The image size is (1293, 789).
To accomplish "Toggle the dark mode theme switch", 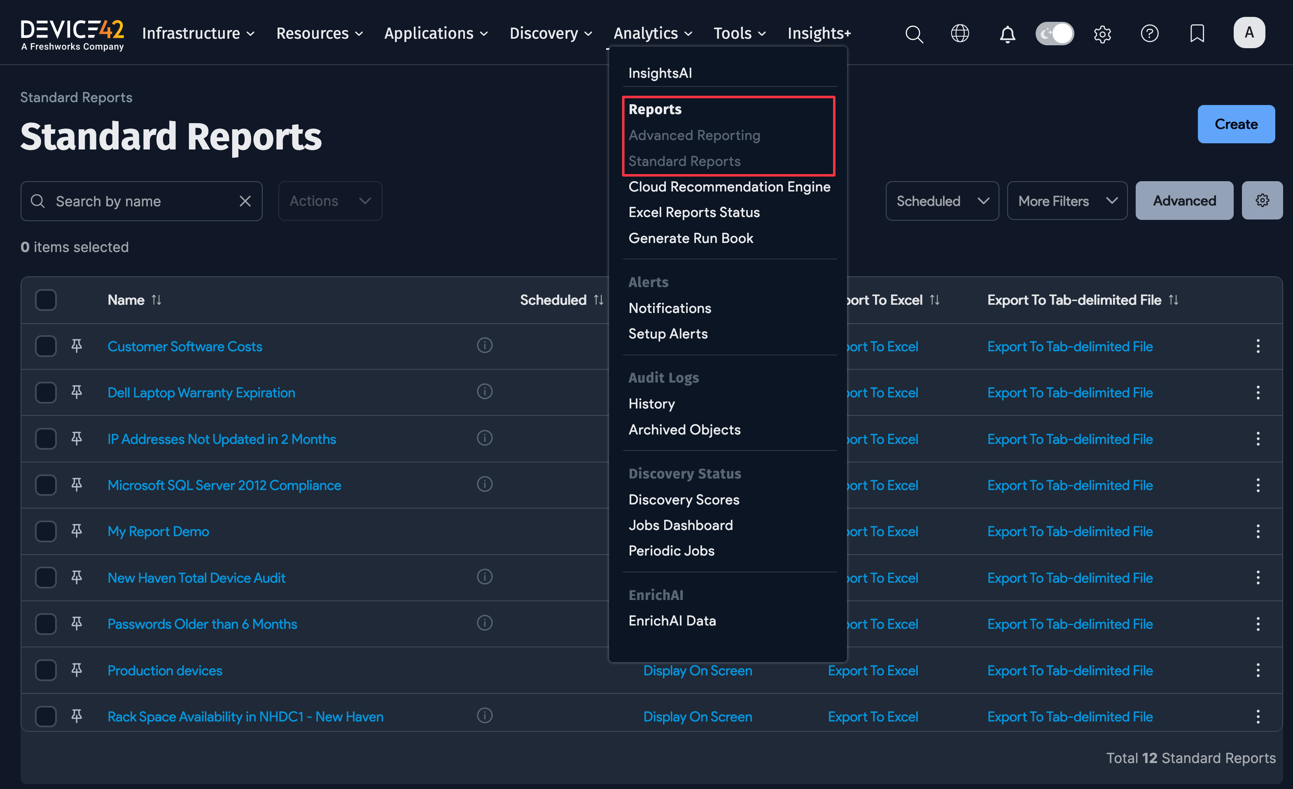I will pyautogui.click(x=1055, y=33).
